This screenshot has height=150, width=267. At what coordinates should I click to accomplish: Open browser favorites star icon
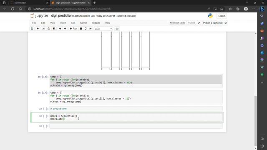230,9
